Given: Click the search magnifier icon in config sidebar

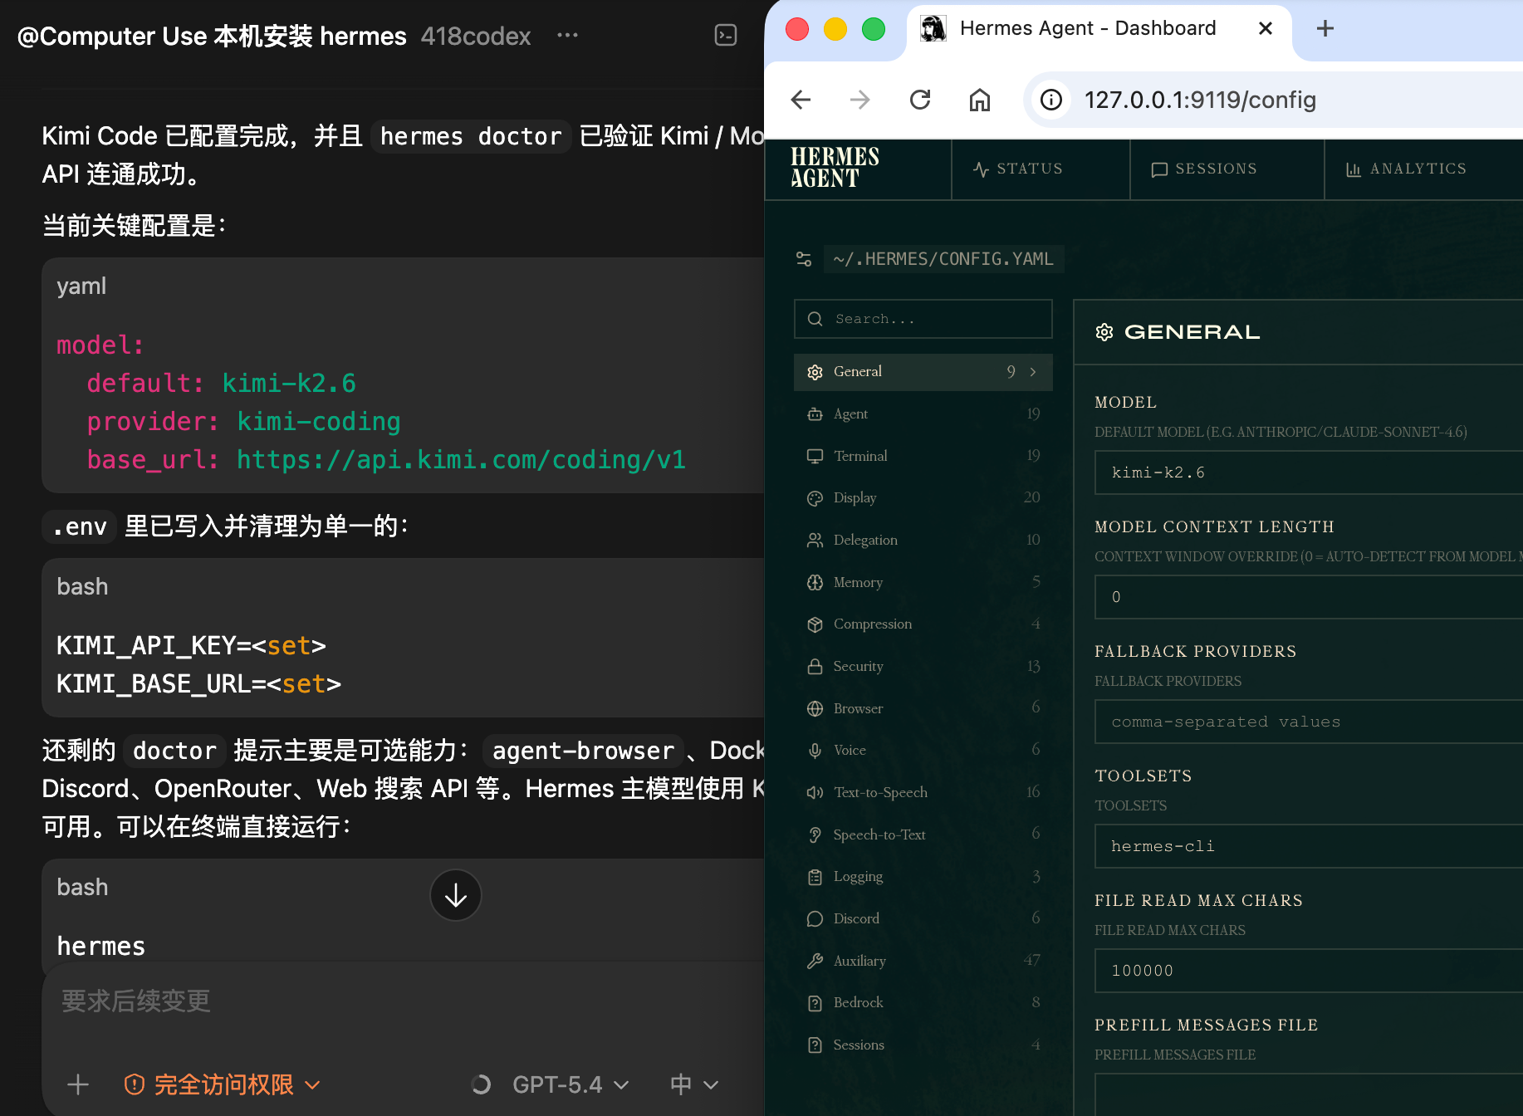Looking at the screenshot, I should (x=815, y=319).
